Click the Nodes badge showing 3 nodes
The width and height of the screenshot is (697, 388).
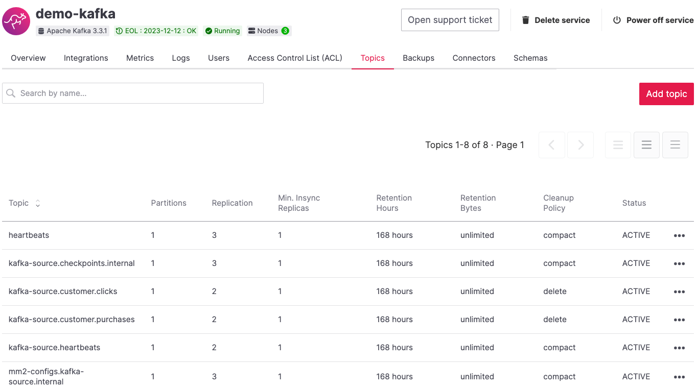coord(269,31)
